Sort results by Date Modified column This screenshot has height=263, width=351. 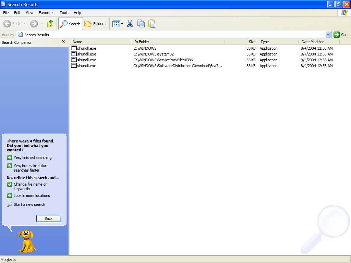(x=319, y=42)
